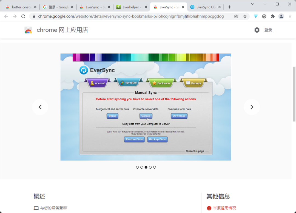296x213 pixels.
Task: Click the 其他信息 heading
Action: [218, 196]
